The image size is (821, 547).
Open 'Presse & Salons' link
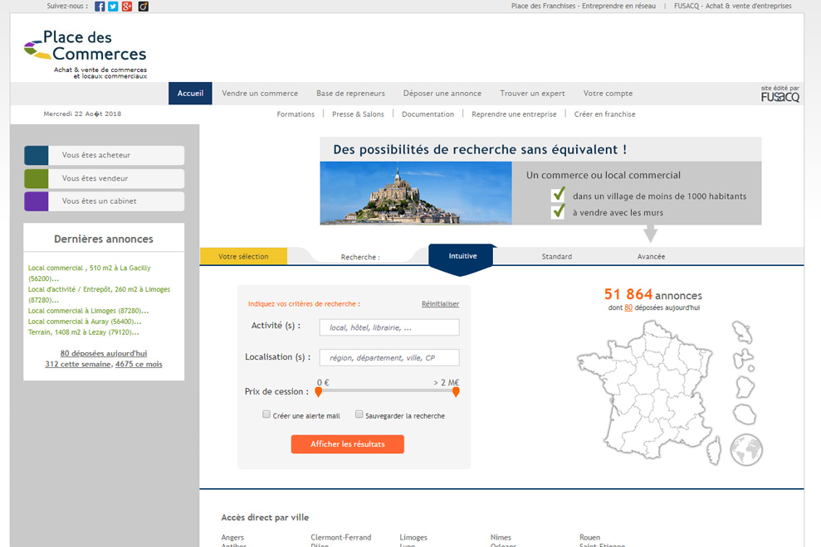pos(358,114)
